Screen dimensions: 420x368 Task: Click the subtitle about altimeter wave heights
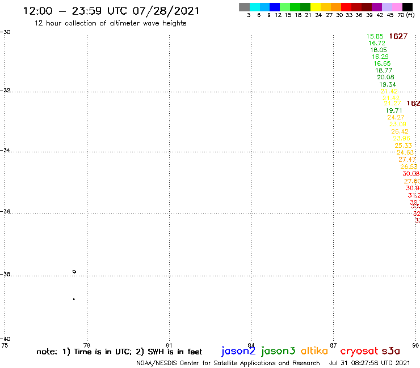pos(110,23)
